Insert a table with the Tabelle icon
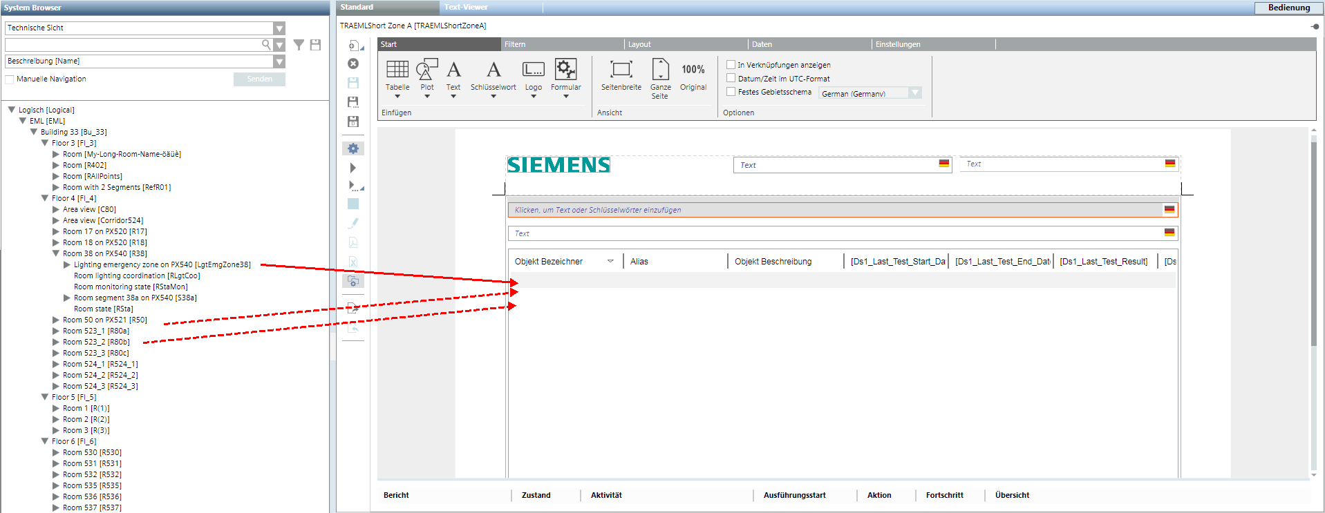Viewport: 1325px width, 513px height. [397, 70]
